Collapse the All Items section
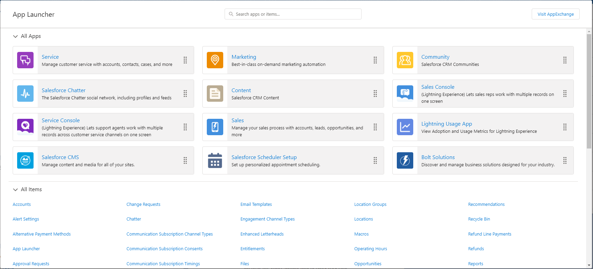The image size is (593, 269). coord(15,189)
